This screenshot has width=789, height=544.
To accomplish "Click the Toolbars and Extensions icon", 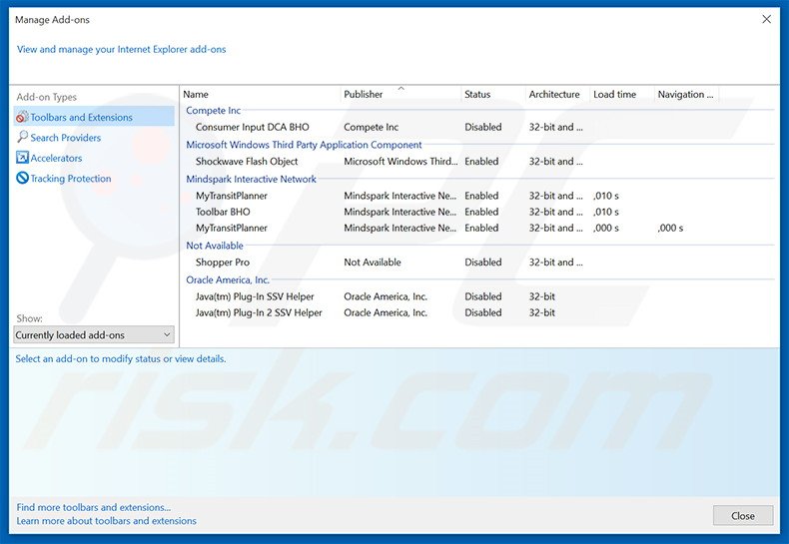I will pos(22,118).
